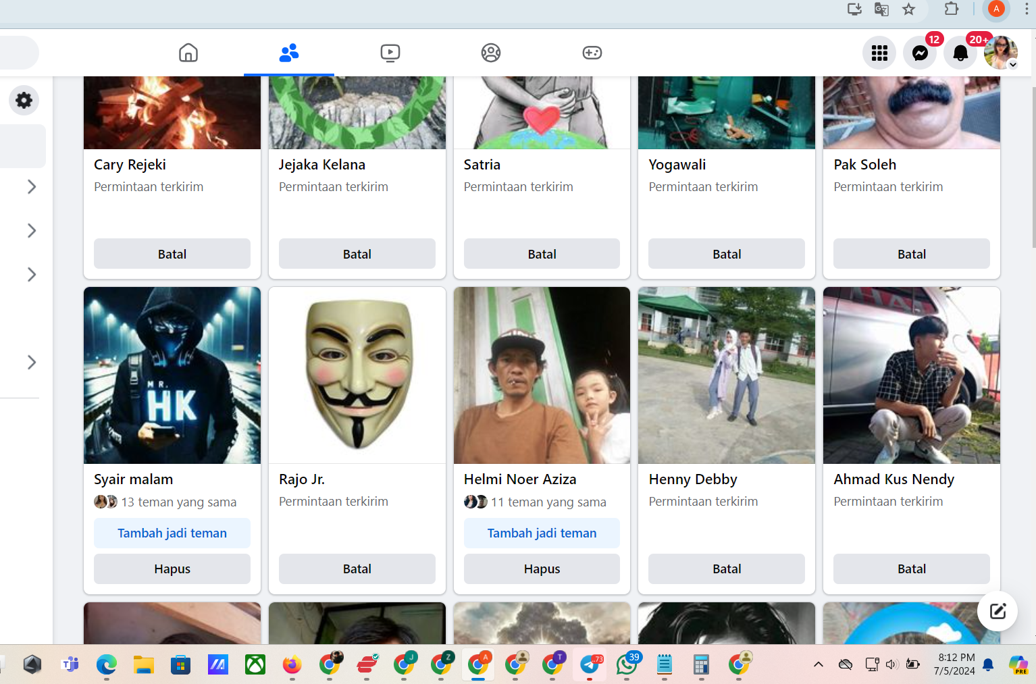The image size is (1036, 684).
Task: View 11 mutual friends of Helmi
Action: pos(548,502)
